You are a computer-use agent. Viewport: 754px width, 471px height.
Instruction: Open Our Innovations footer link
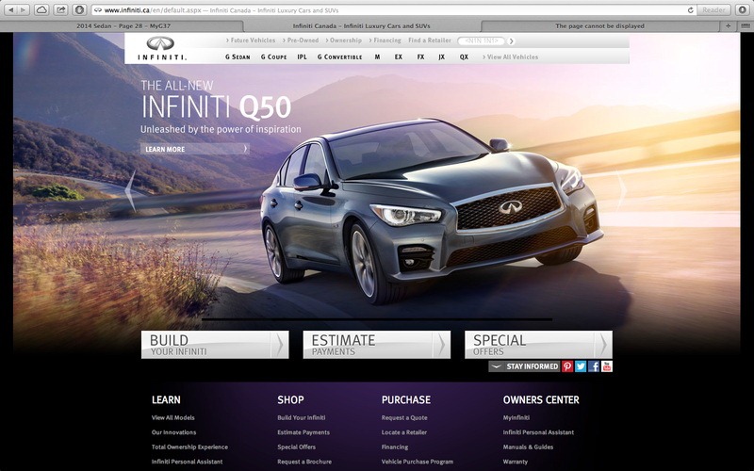coord(174,432)
